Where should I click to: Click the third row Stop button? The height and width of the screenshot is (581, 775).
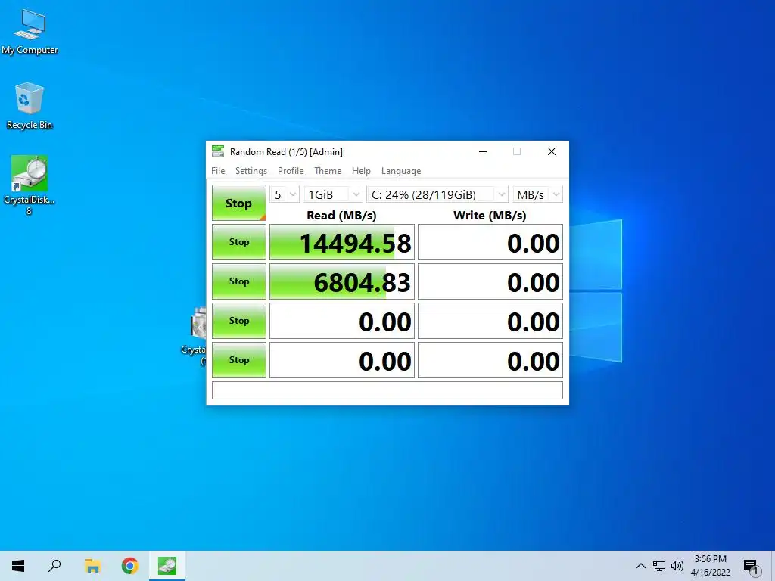coord(238,321)
